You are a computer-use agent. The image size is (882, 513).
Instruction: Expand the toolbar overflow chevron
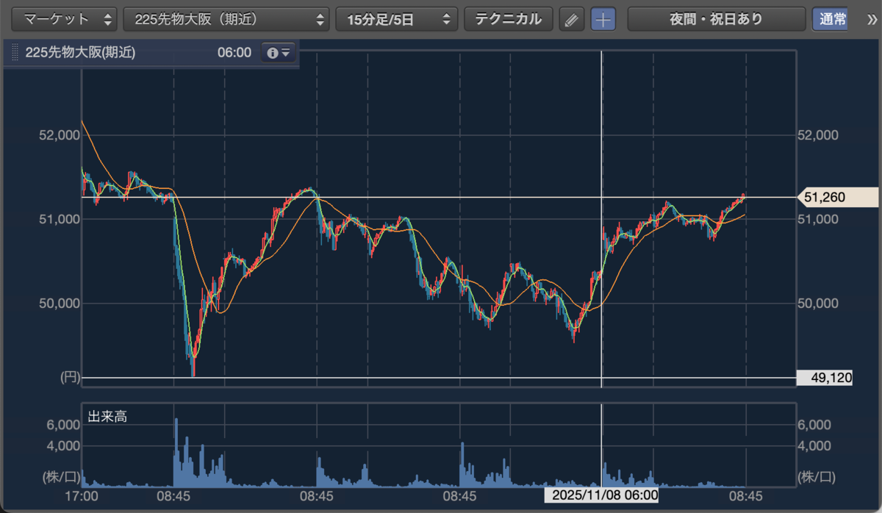pos(872,19)
